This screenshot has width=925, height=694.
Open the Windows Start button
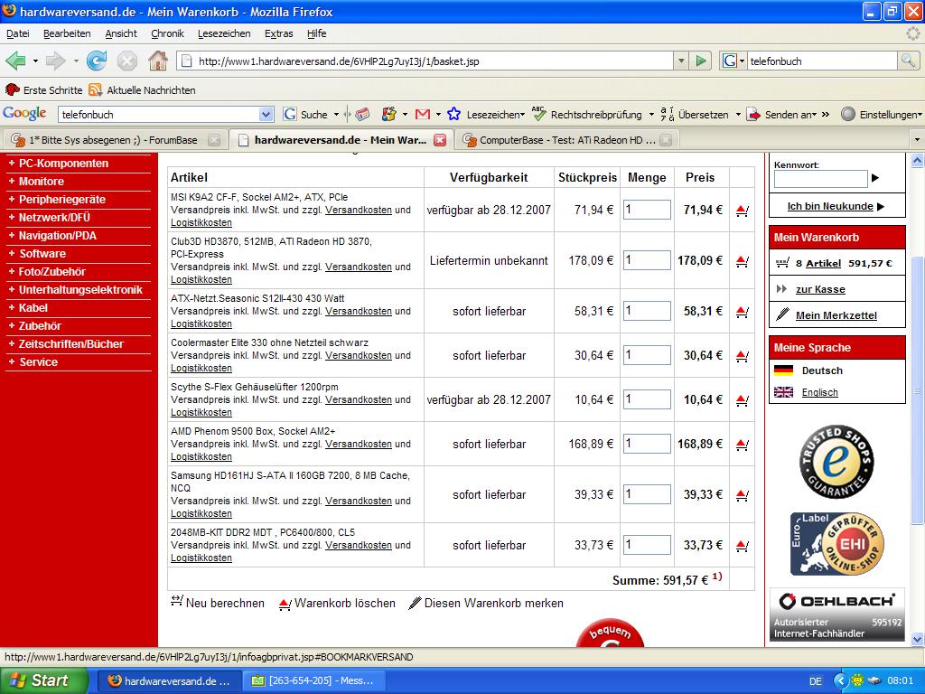[x=44, y=680]
